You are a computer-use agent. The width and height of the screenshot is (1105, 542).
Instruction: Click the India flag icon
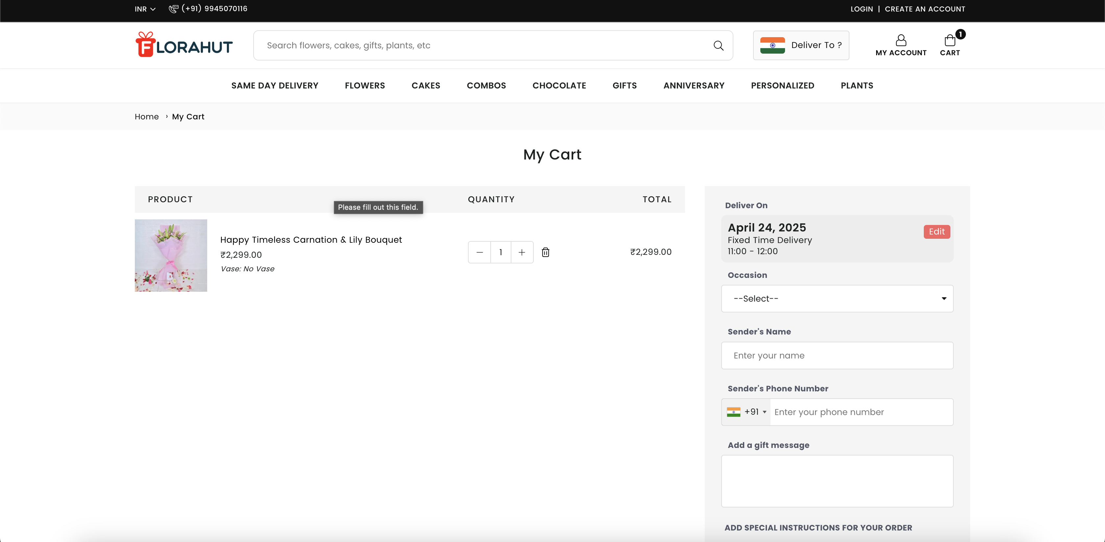[x=773, y=45]
